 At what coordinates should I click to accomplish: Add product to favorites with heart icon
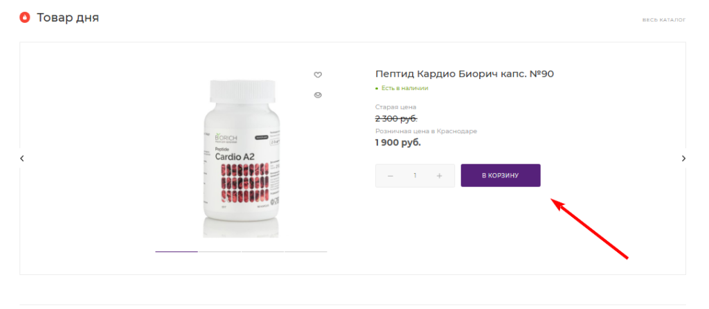[x=318, y=75]
